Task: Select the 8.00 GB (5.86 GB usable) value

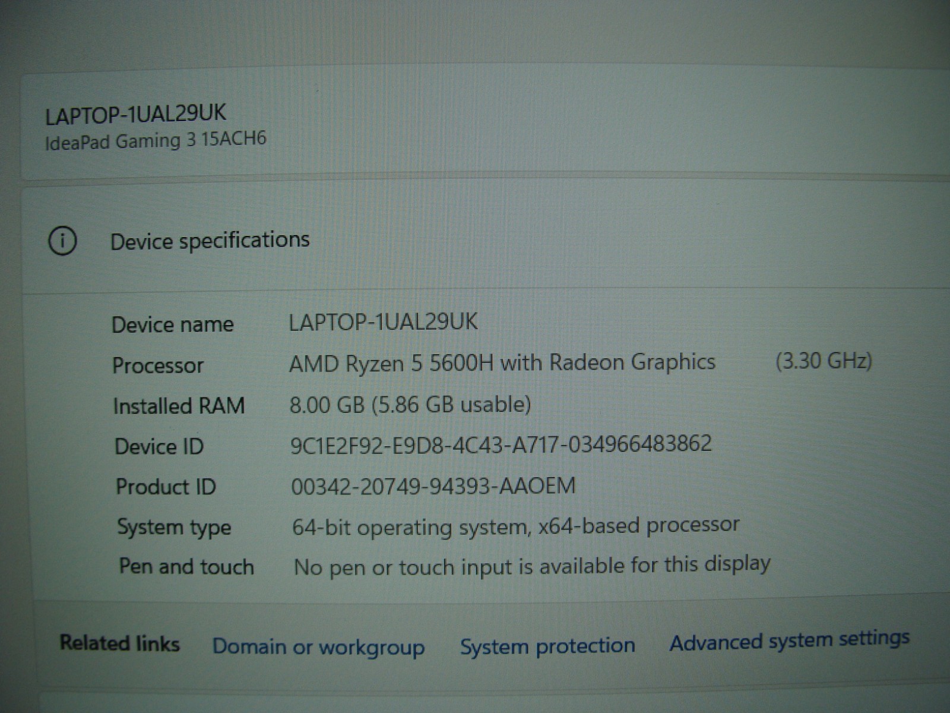Action: point(410,405)
